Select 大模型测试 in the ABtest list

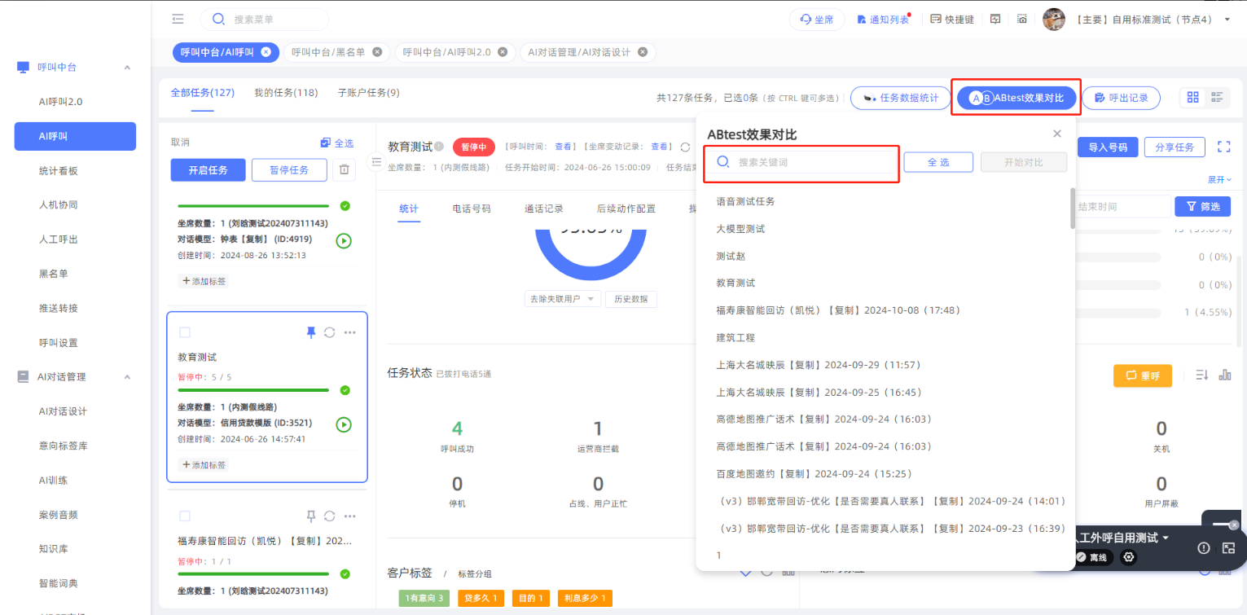point(740,229)
